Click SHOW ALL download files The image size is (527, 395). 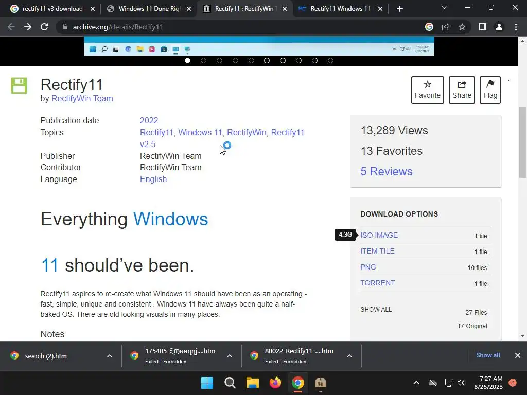coord(376,309)
